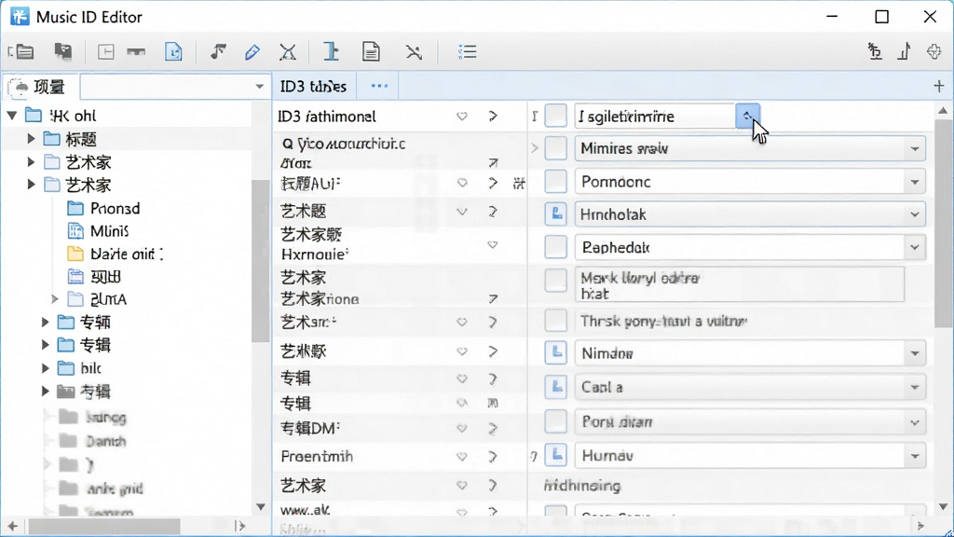Toggle checkbox beside Thrsk pony text
The width and height of the screenshot is (954, 537).
(x=555, y=321)
